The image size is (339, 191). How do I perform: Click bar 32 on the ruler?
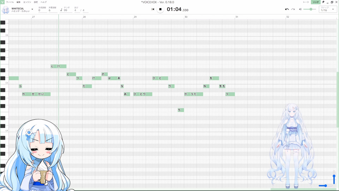coord(287,17)
